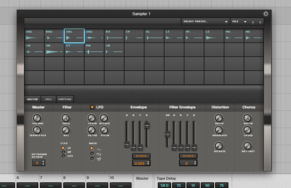The image size is (291, 188).
Task: Click the CY sample pad
Action: pos(74,50)
